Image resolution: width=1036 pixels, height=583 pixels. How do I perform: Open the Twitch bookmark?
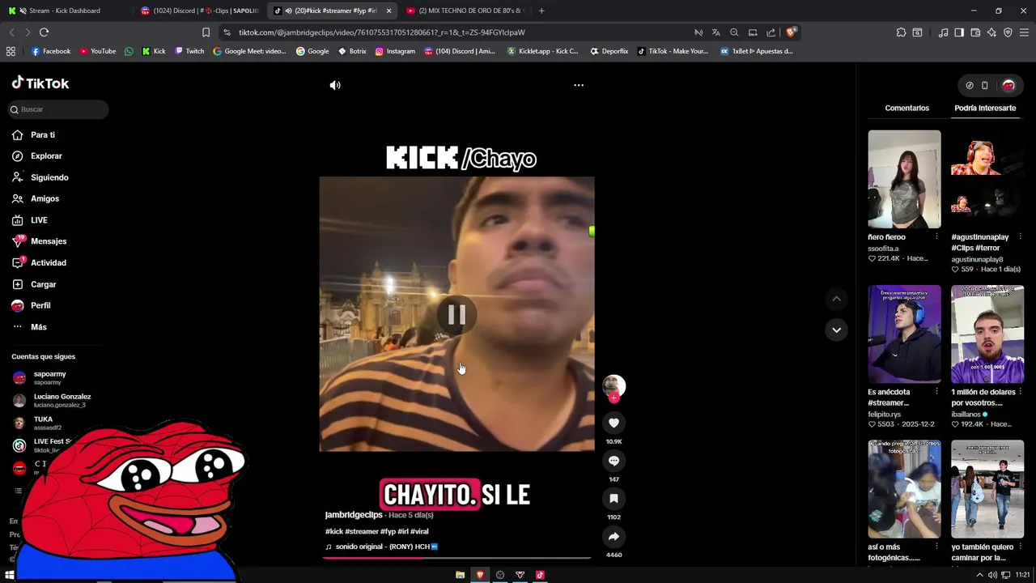coord(189,51)
